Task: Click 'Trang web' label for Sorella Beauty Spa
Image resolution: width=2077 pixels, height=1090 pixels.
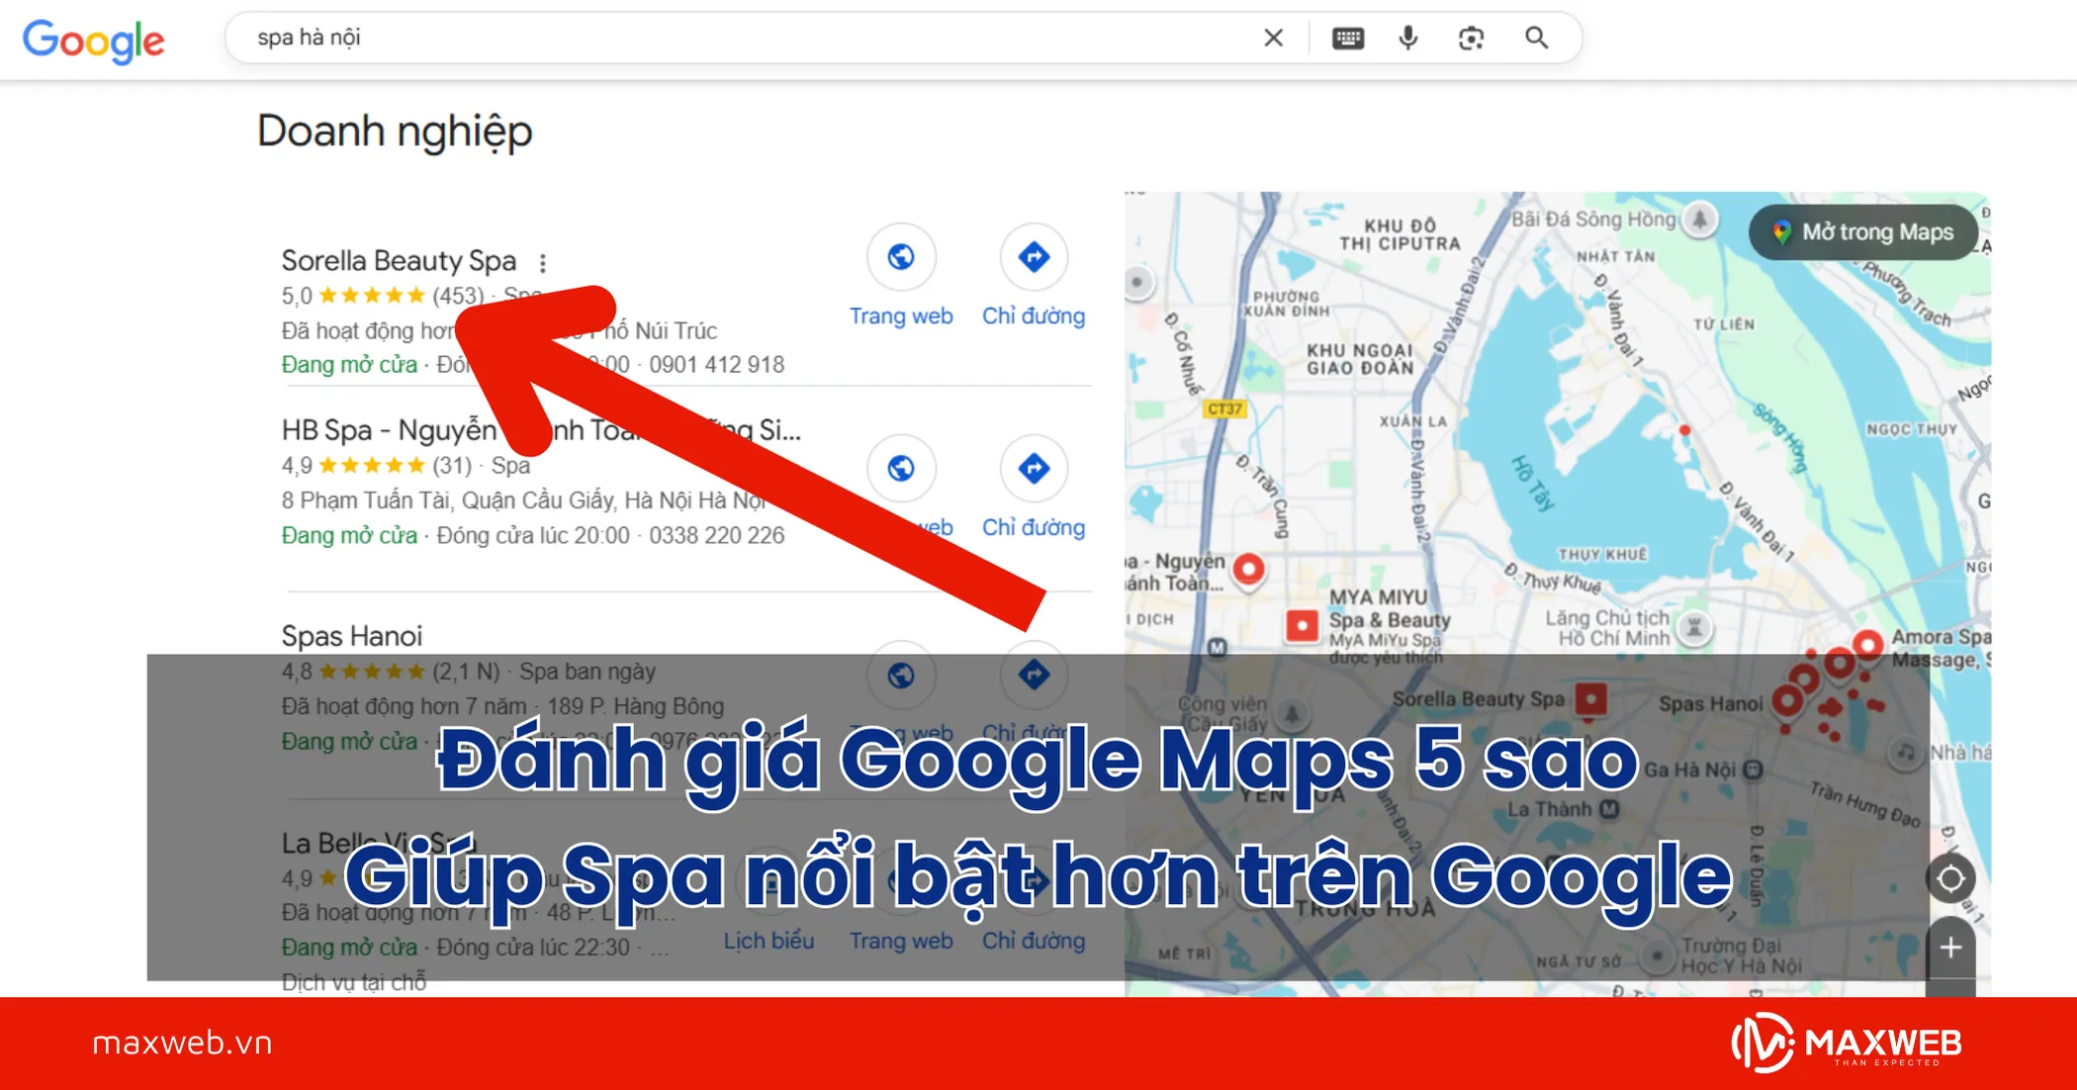Action: click(x=901, y=316)
